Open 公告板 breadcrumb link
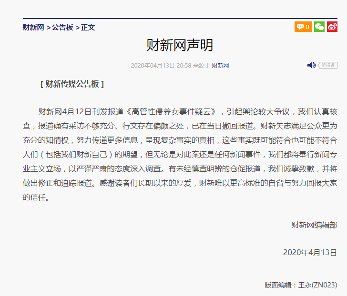This screenshot has height=296, width=347. coord(62,28)
